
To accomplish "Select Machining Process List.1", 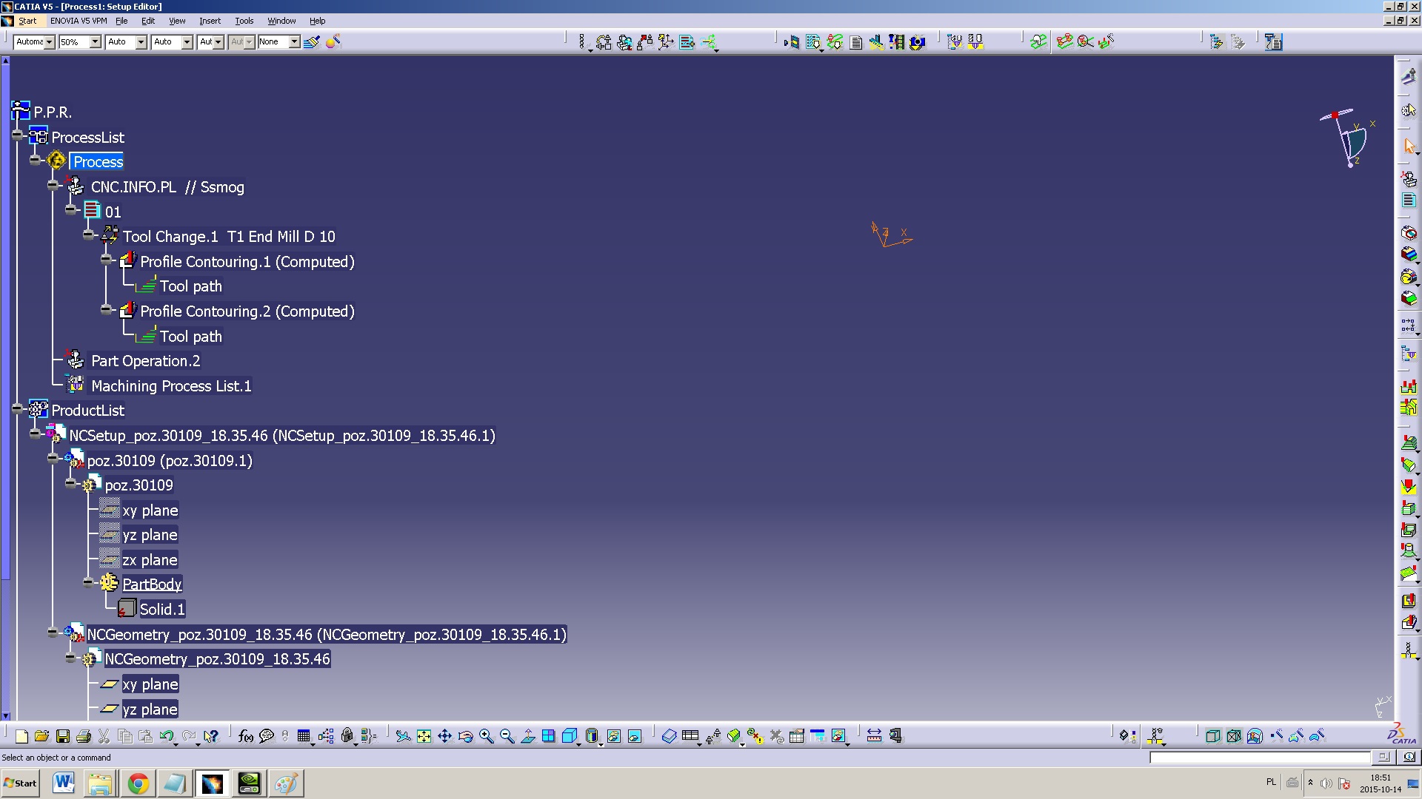I will click(x=171, y=386).
